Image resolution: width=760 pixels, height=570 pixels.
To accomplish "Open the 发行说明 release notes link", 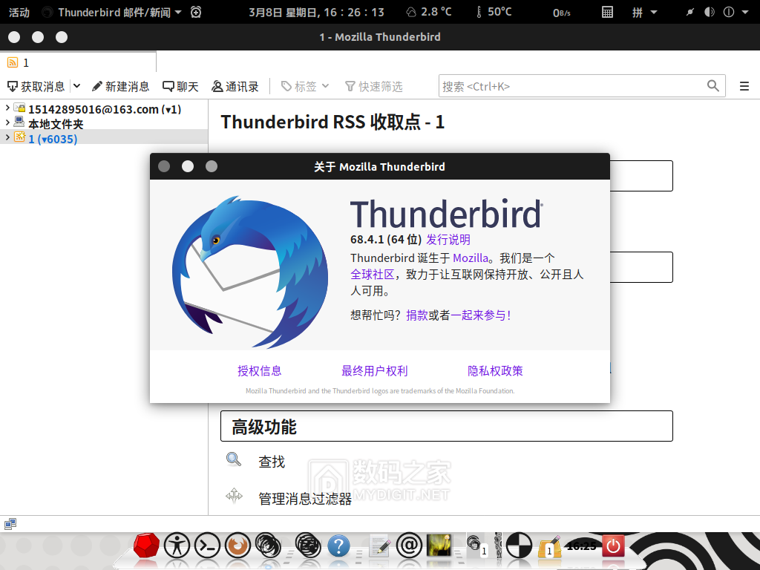I will (x=448, y=240).
